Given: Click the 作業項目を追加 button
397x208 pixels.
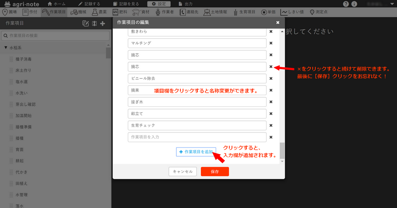Looking at the screenshot, I should point(196,152).
